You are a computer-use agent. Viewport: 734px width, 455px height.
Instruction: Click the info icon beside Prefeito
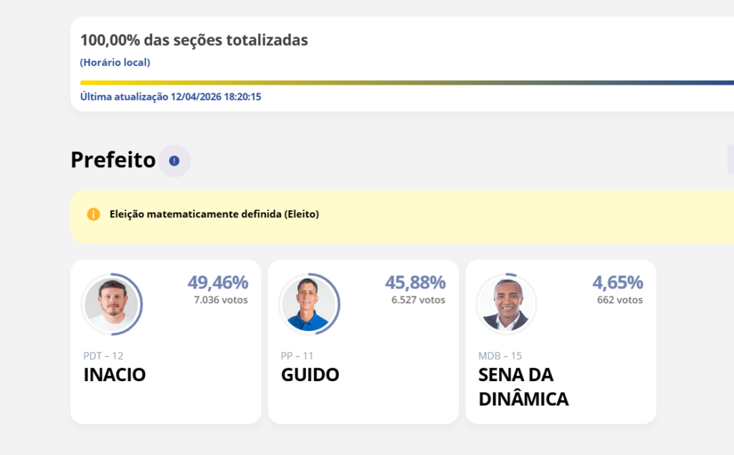point(174,161)
